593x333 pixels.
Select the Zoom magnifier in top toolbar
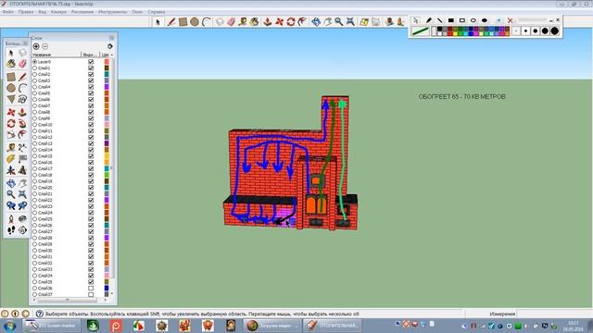(339, 22)
